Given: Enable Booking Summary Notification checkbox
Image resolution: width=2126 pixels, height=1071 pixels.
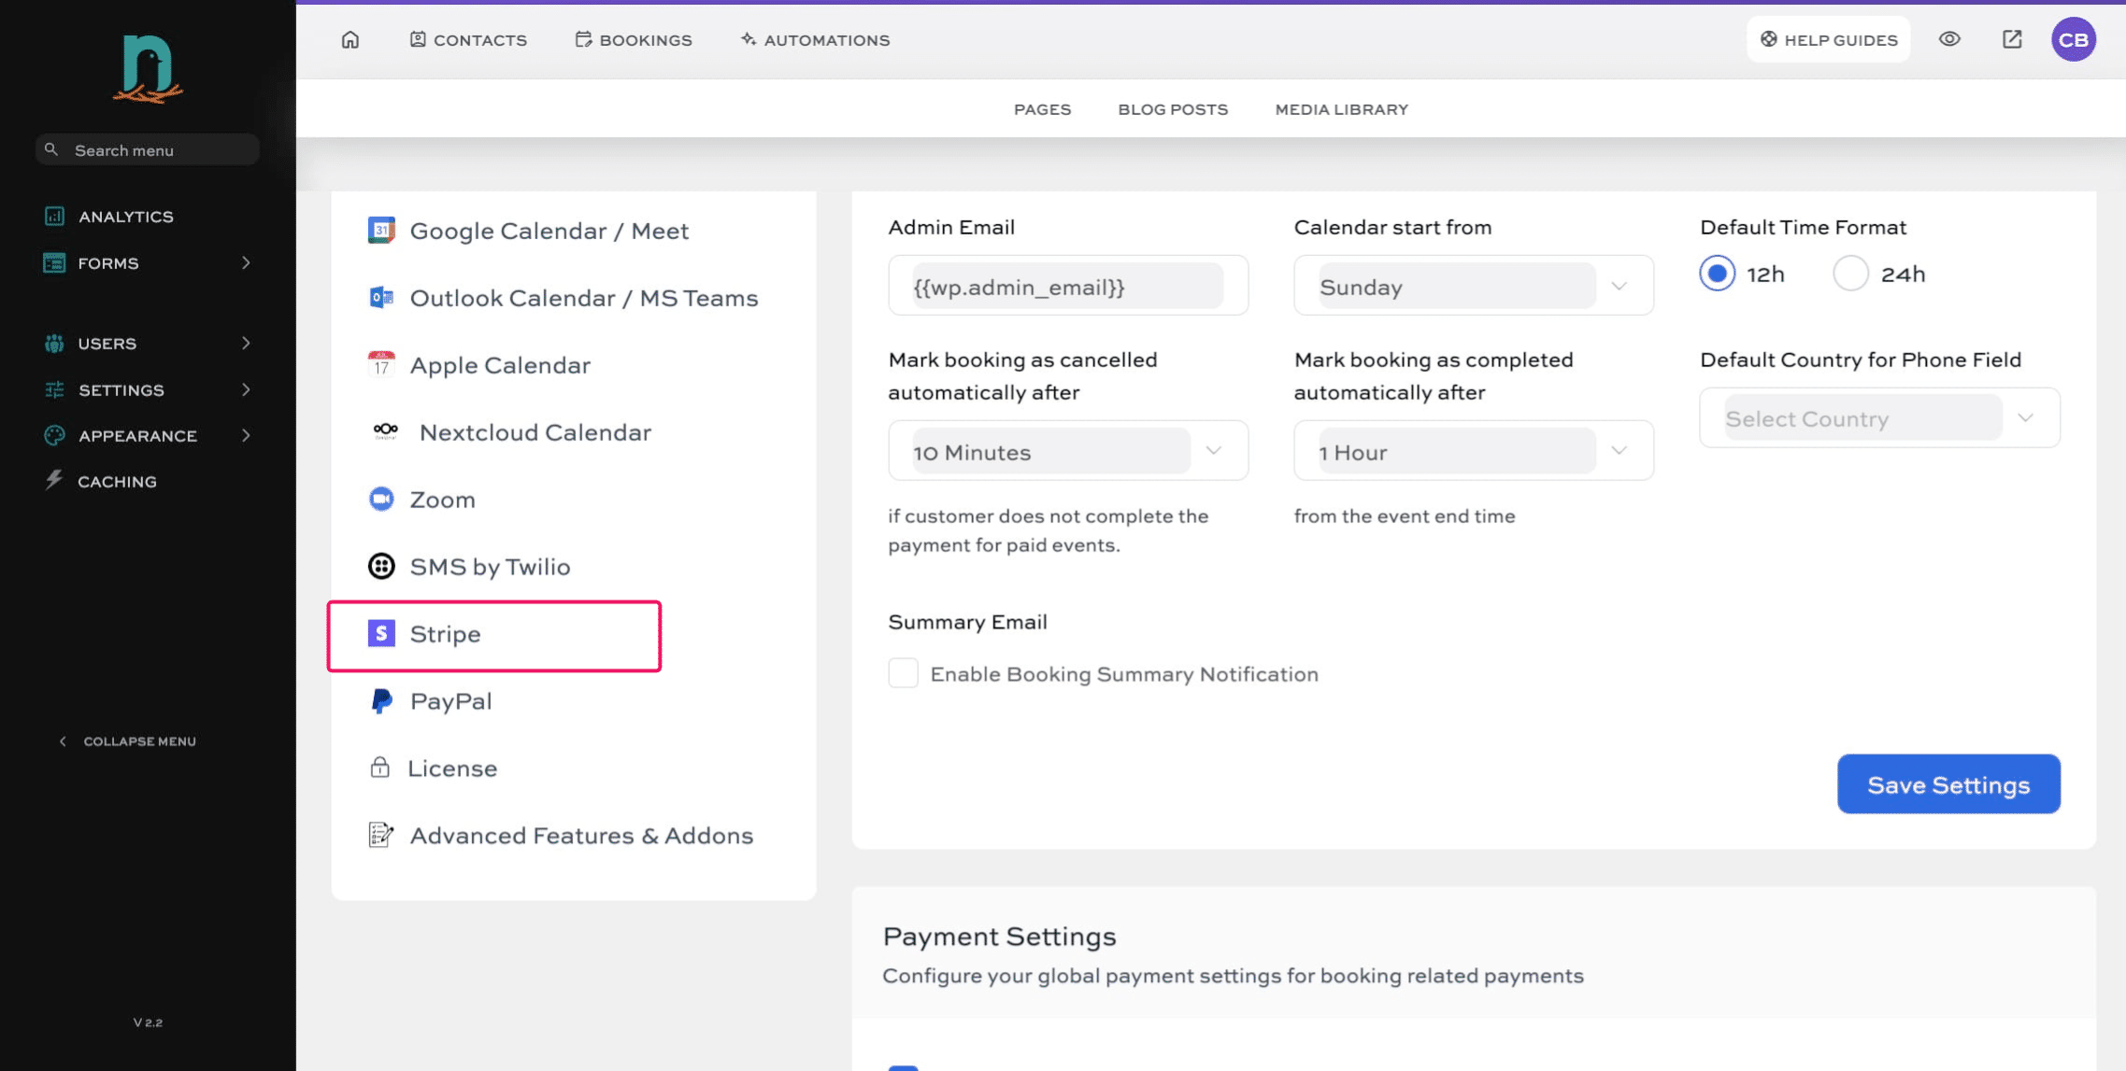Looking at the screenshot, I should pos(904,673).
